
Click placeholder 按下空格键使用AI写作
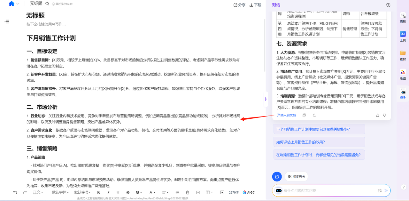tap(46, 24)
